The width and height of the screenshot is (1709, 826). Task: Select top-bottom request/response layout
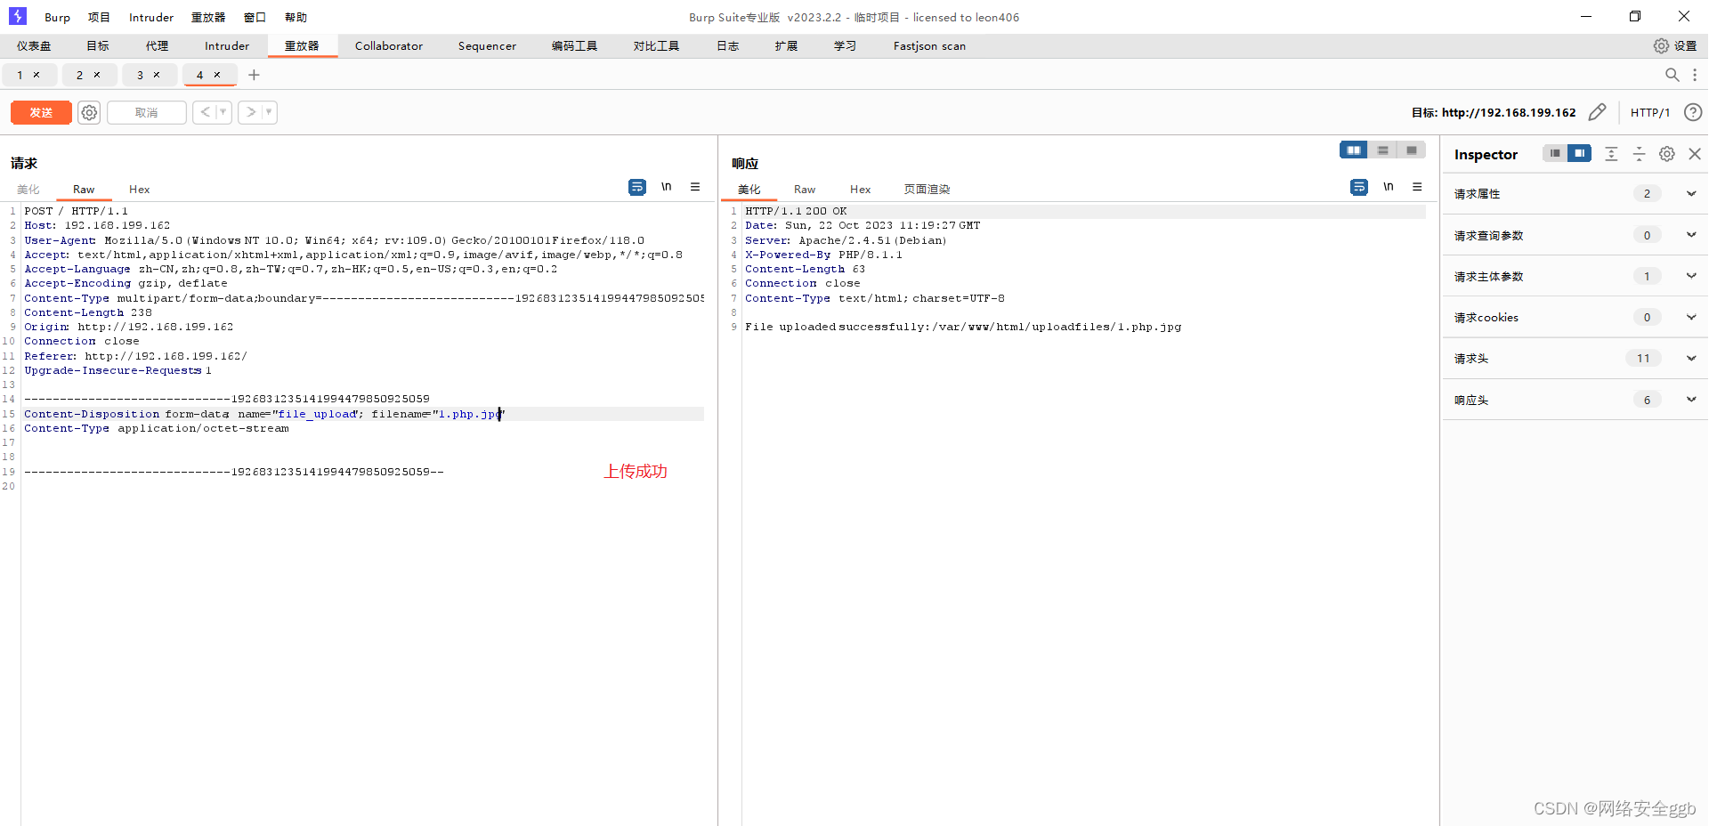(x=1383, y=150)
